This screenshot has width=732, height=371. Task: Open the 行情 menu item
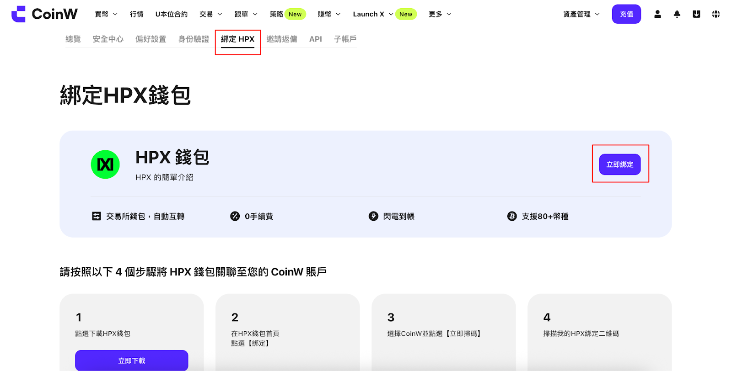[137, 14]
